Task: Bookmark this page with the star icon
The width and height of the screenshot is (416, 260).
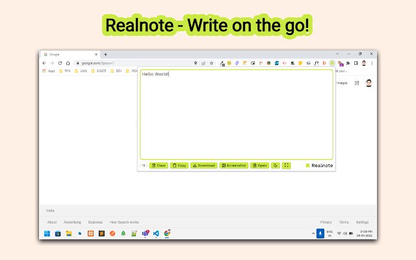Action: [x=211, y=63]
